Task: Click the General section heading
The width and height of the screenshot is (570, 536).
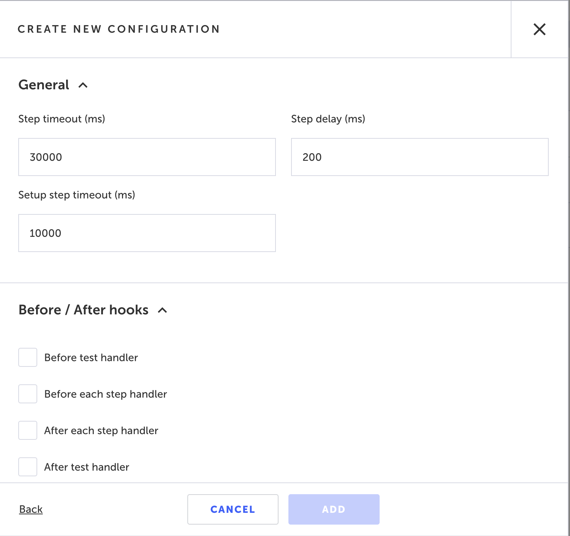Action: pos(44,85)
